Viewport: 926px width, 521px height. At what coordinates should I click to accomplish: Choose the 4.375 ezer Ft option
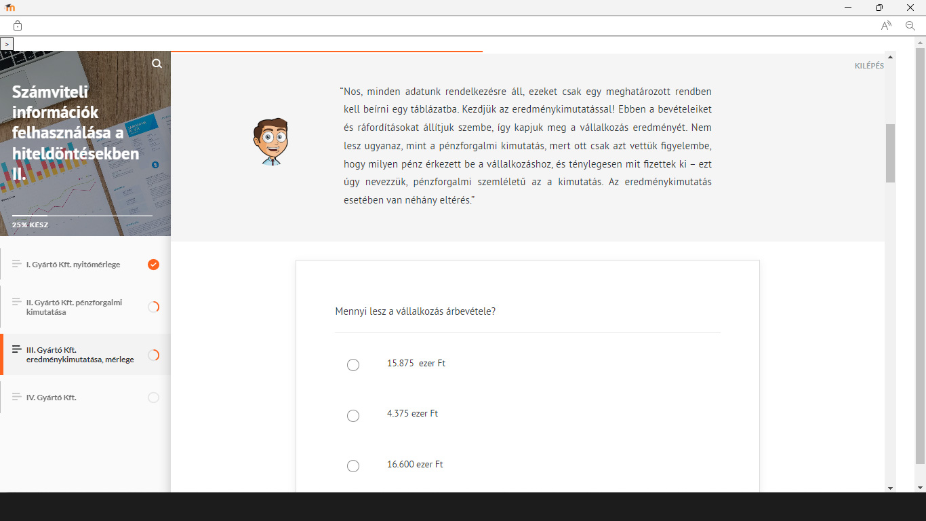click(353, 416)
